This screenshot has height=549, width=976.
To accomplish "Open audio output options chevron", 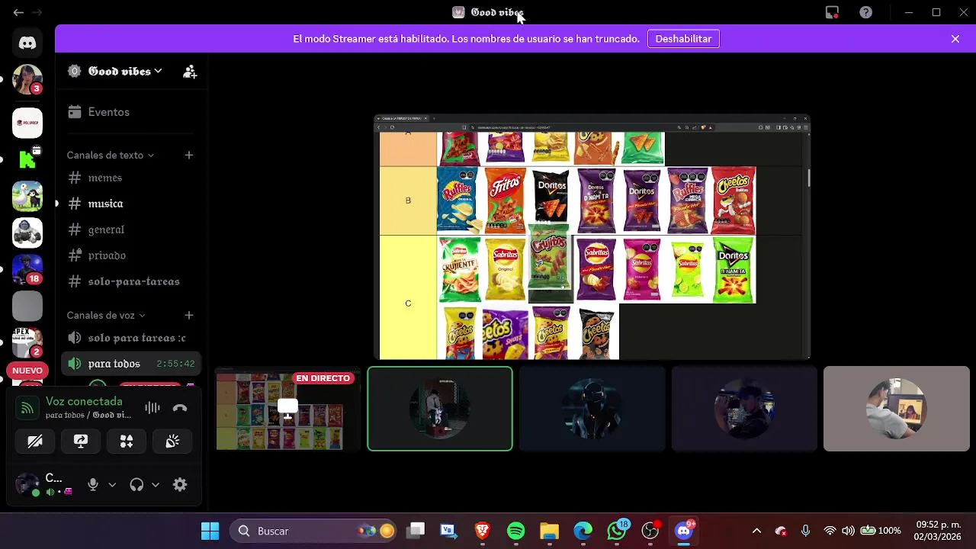I will [156, 485].
